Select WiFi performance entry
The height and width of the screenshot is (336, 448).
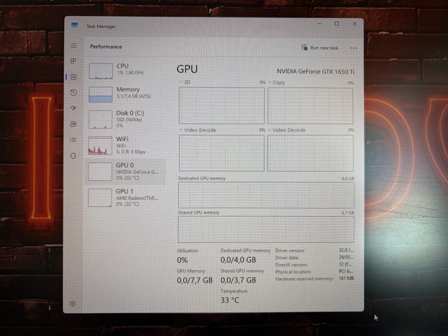click(x=126, y=146)
